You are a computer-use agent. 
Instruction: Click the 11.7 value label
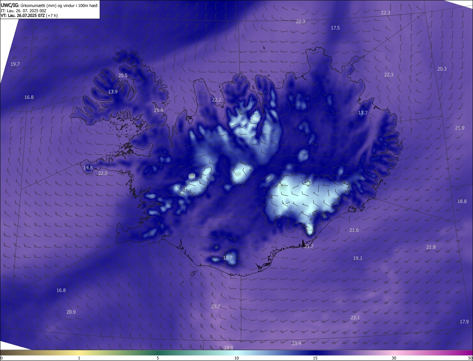pyautogui.click(x=228, y=258)
